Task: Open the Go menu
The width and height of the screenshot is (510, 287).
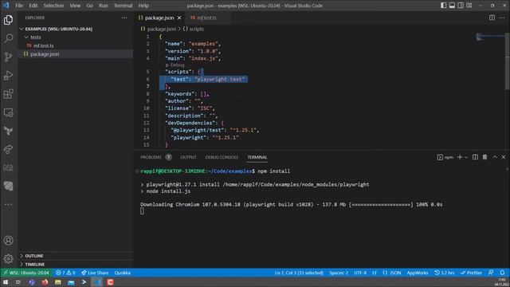Action: coord(90,6)
